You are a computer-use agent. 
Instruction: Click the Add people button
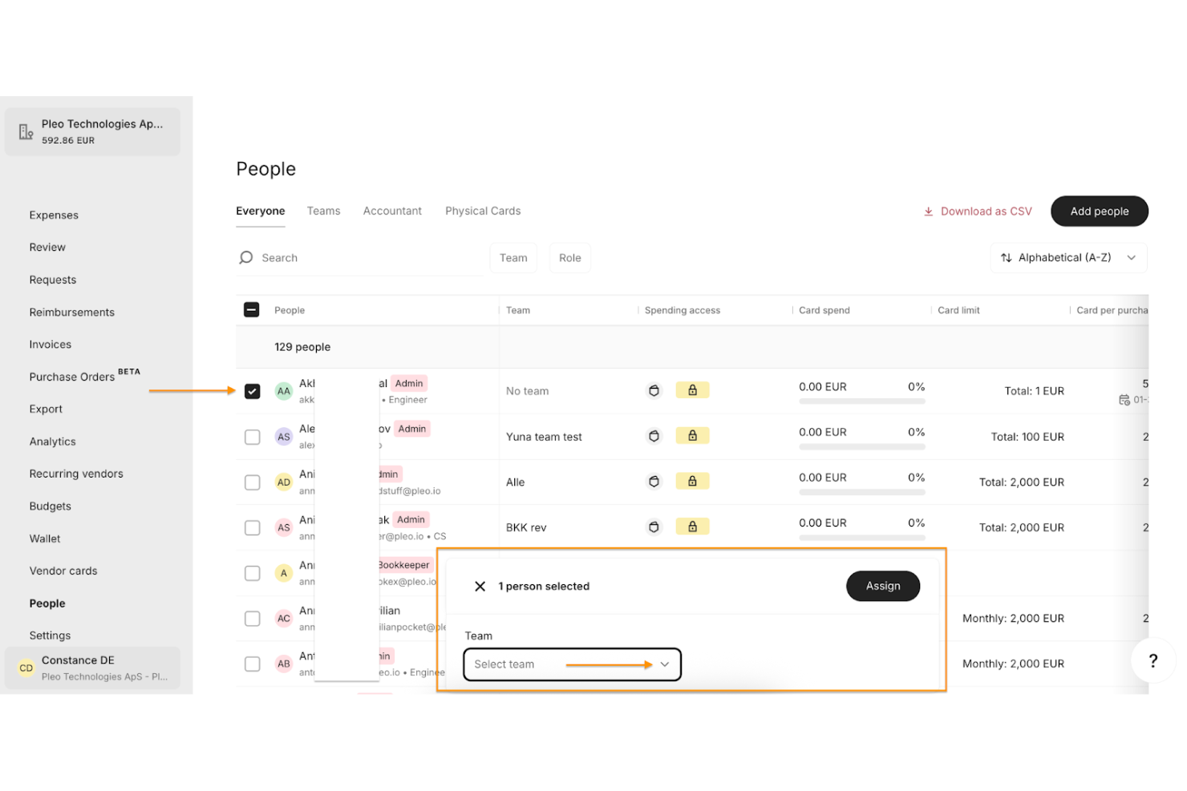pyautogui.click(x=1099, y=211)
